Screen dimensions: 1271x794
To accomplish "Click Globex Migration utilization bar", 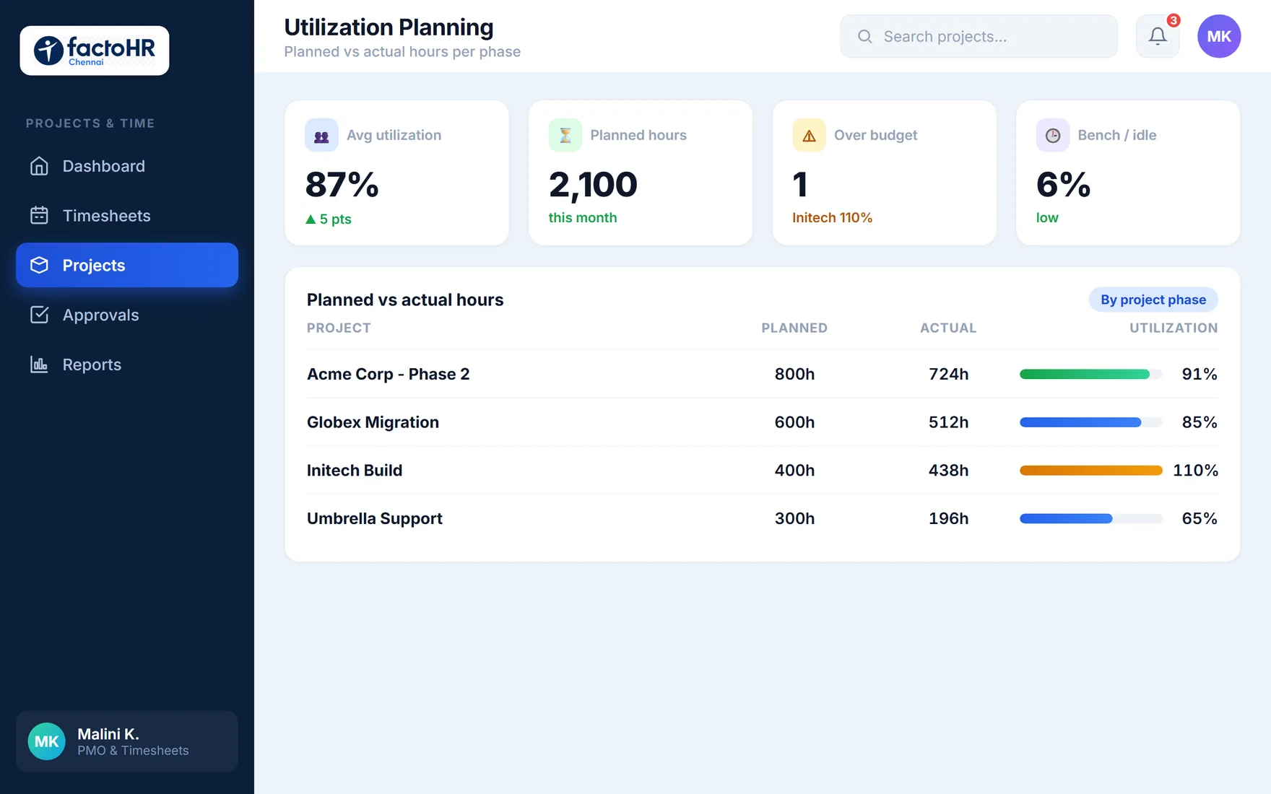I will coord(1090,422).
